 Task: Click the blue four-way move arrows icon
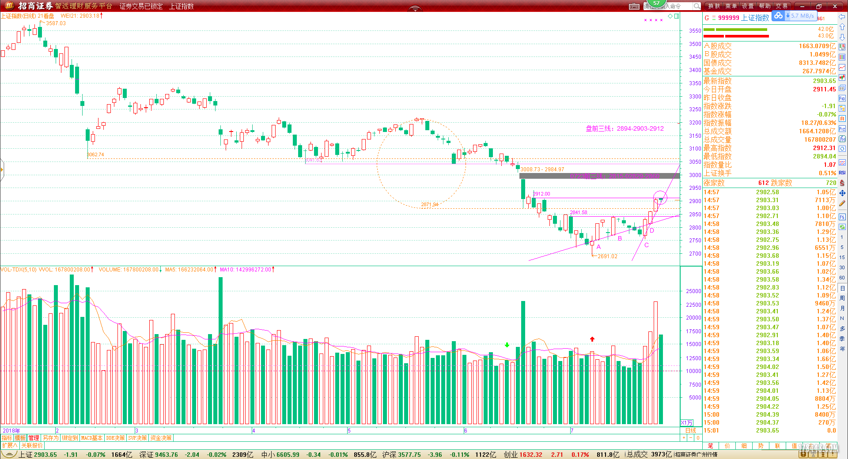(x=842, y=193)
